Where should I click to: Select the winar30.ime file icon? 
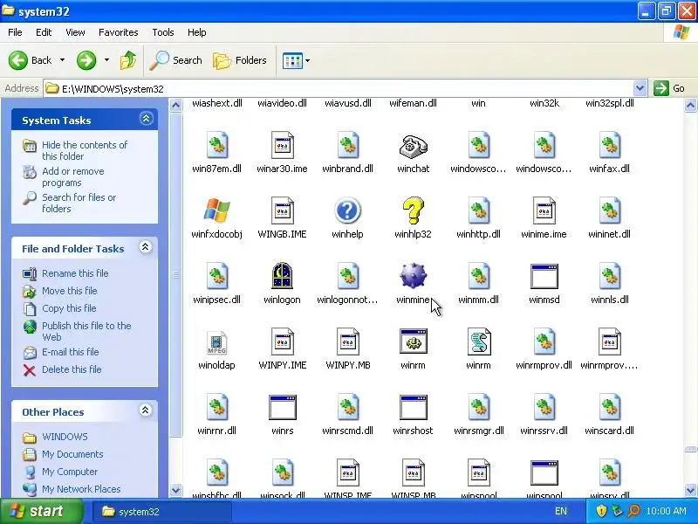[282, 145]
